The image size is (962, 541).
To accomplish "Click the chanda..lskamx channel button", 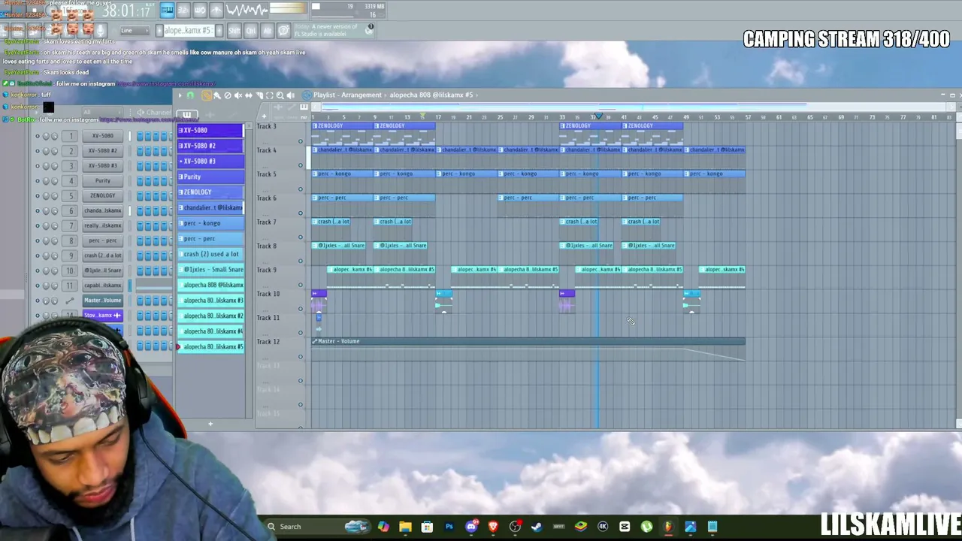I will pos(103,210).
